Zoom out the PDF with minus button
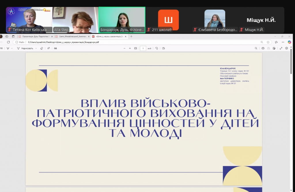The width and height of the screenshot is (295, 192). 124,48
